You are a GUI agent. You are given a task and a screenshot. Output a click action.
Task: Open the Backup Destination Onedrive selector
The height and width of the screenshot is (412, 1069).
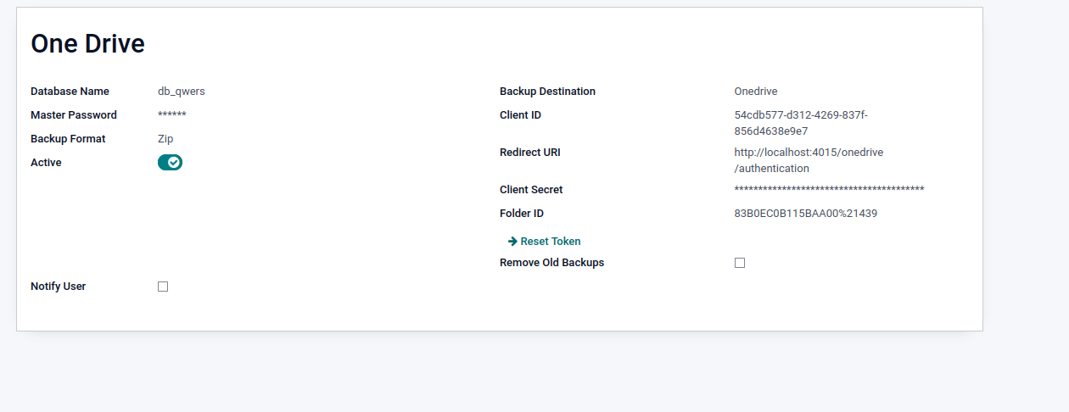click(756, 92)
